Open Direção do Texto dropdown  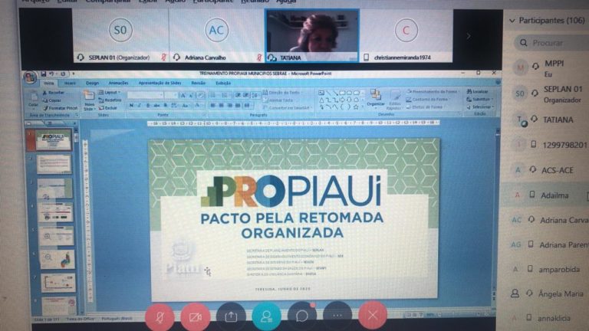pos(282,92)
